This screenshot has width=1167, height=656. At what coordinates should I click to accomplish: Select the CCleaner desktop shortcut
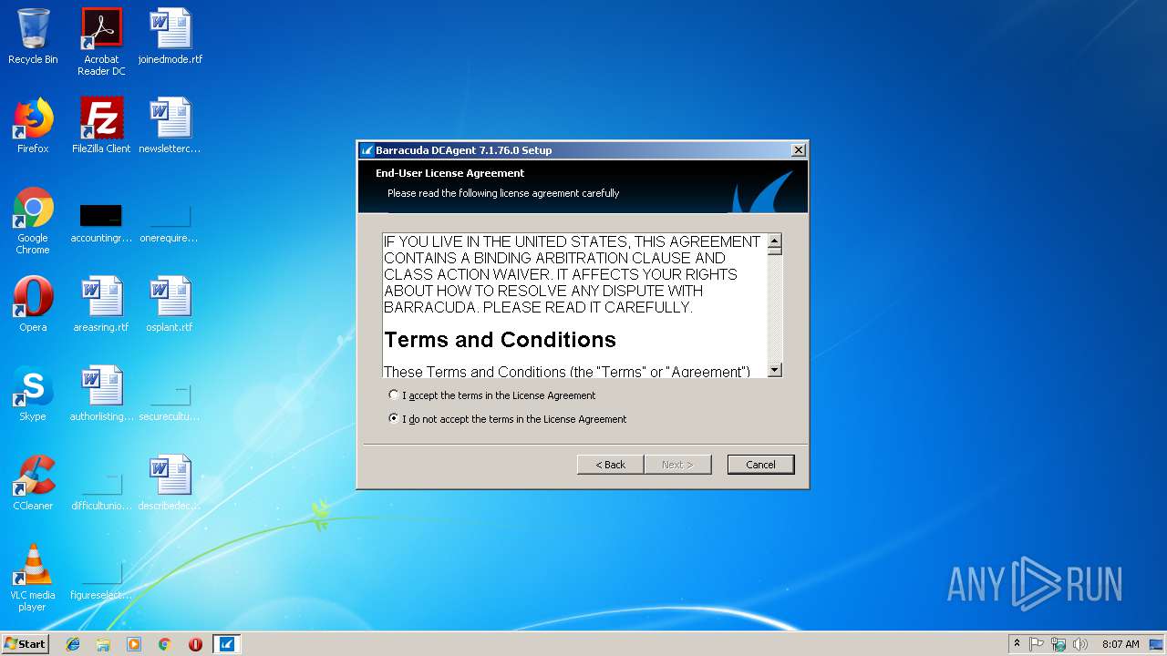(33, 483)
